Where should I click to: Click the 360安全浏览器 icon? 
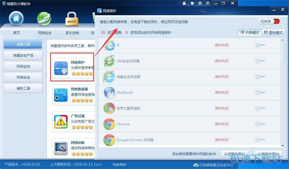pyautogui.click(x=109, y=61)
